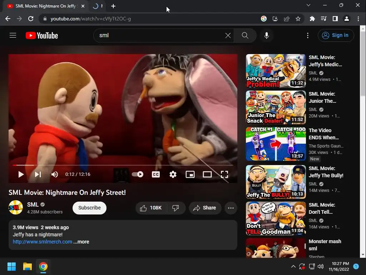Open Junior The Snack Dealer thumbnail
This screenshot has height=275, width=366.
click(276, 107)
